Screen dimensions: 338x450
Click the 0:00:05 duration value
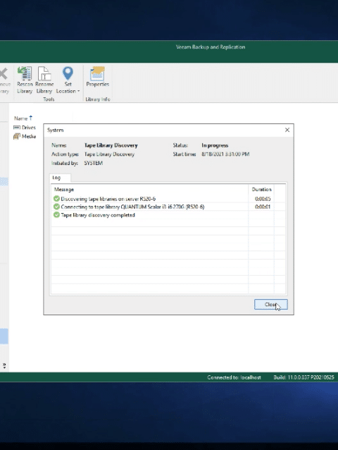coord(263,199)
